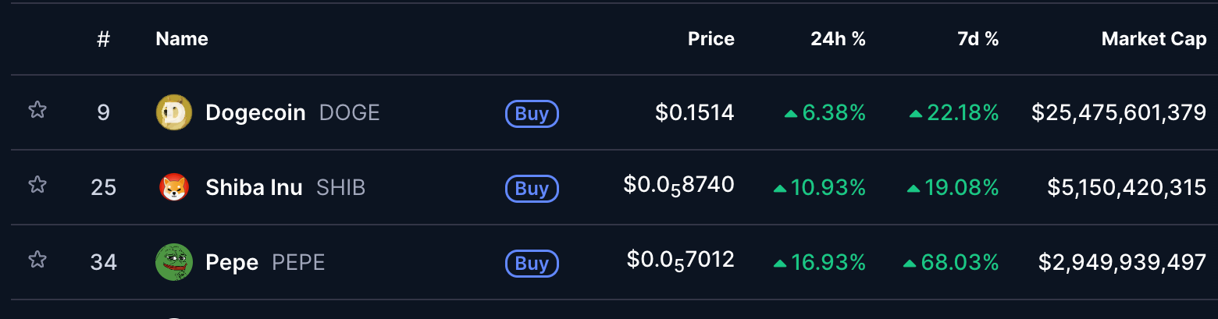Sort by the 7d % column header
The width and height of the screenshot is (1218, 319).
(978, 39)
